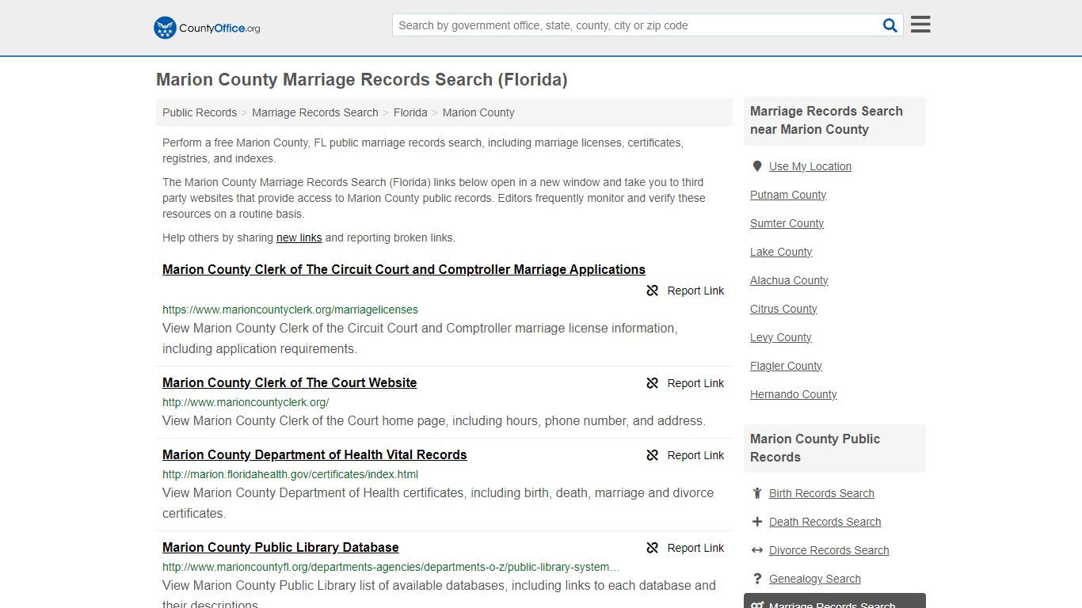Screen dimensions: 1082x608
Task: Open Marion County Clerk Marriage Applications link
Action: pyautogui.click(x=404, y=269)
